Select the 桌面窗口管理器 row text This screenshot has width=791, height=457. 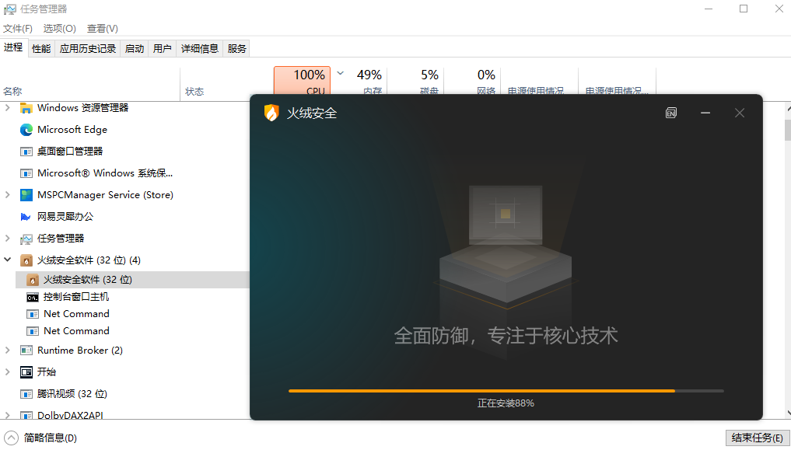click(70, 151)
